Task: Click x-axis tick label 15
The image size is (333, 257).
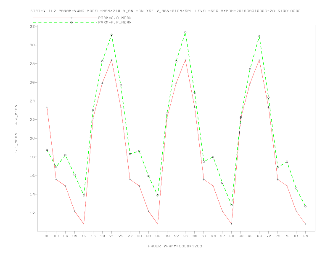Action: click(x=93, y=236)
